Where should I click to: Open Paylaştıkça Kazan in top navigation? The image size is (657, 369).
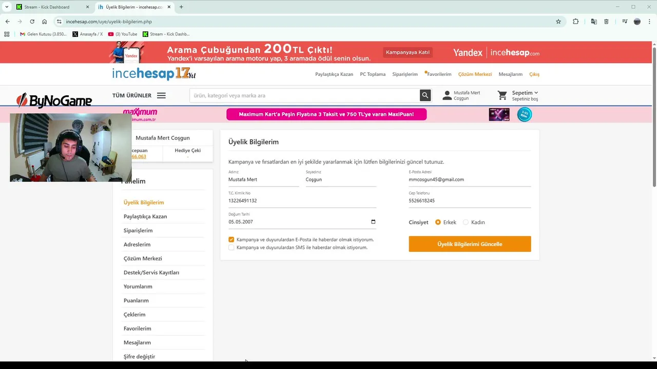pos(334,74)
